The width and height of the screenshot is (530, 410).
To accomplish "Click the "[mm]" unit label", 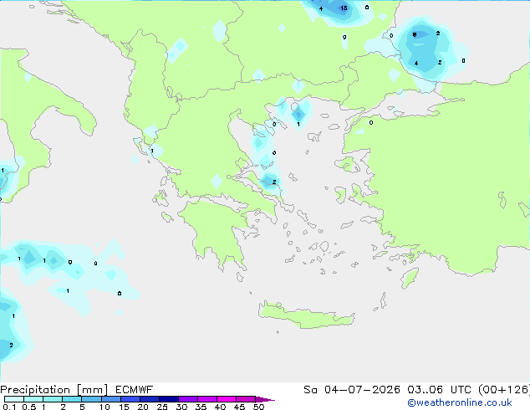I will (x=92, y=390).
